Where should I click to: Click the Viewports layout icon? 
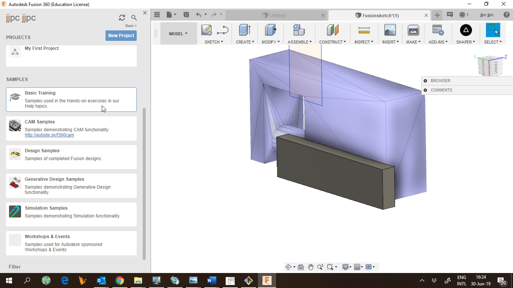(x=368, y=267)
